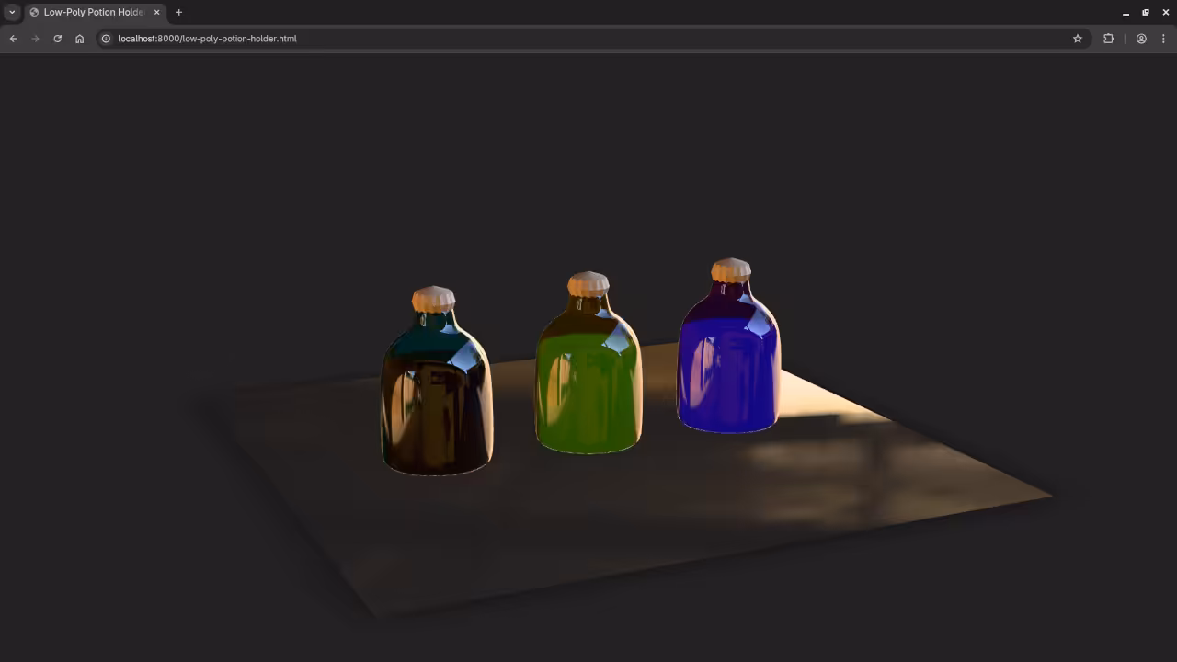Click the site info icon in address bar
This screenshot has height=662, width=1177.
(x=106, y=39)
